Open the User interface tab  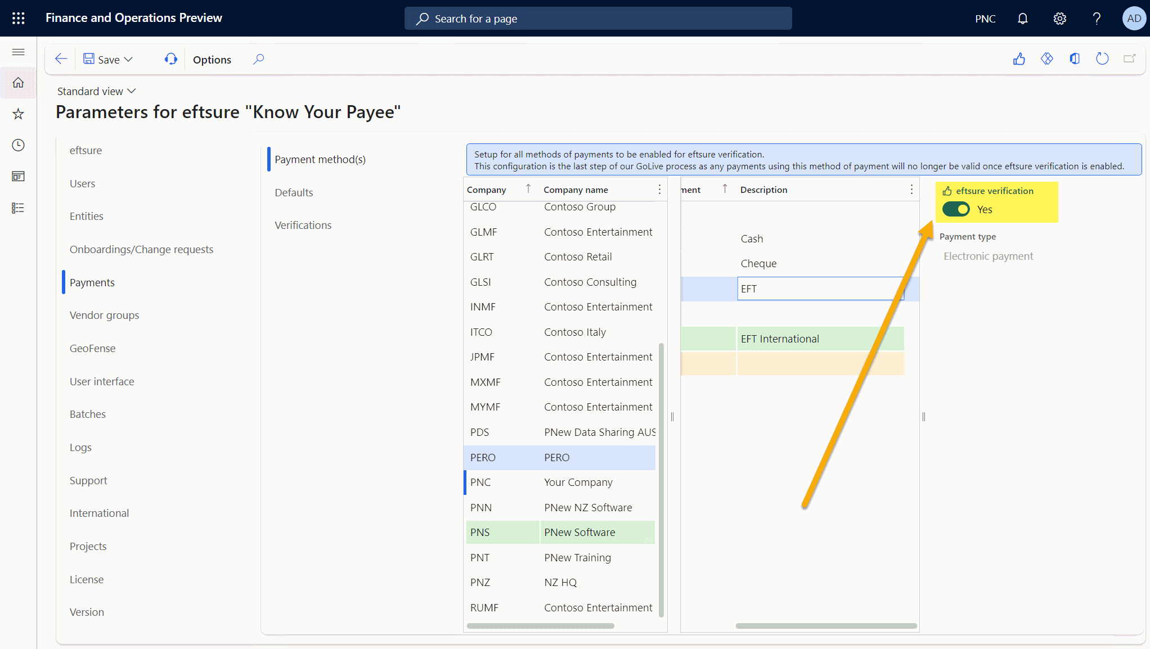click(x=102, y=381)
